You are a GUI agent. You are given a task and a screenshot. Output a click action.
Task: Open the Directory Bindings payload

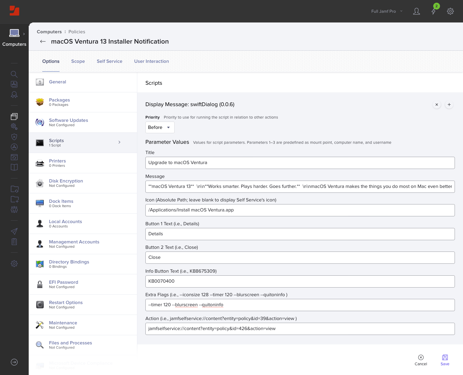point(83,264)
